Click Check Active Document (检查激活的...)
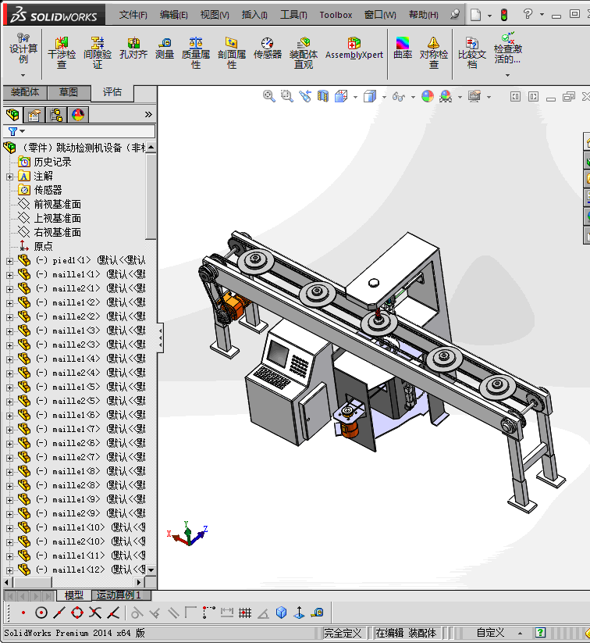Viewport: 590px width, 643px height. point(508,48)
